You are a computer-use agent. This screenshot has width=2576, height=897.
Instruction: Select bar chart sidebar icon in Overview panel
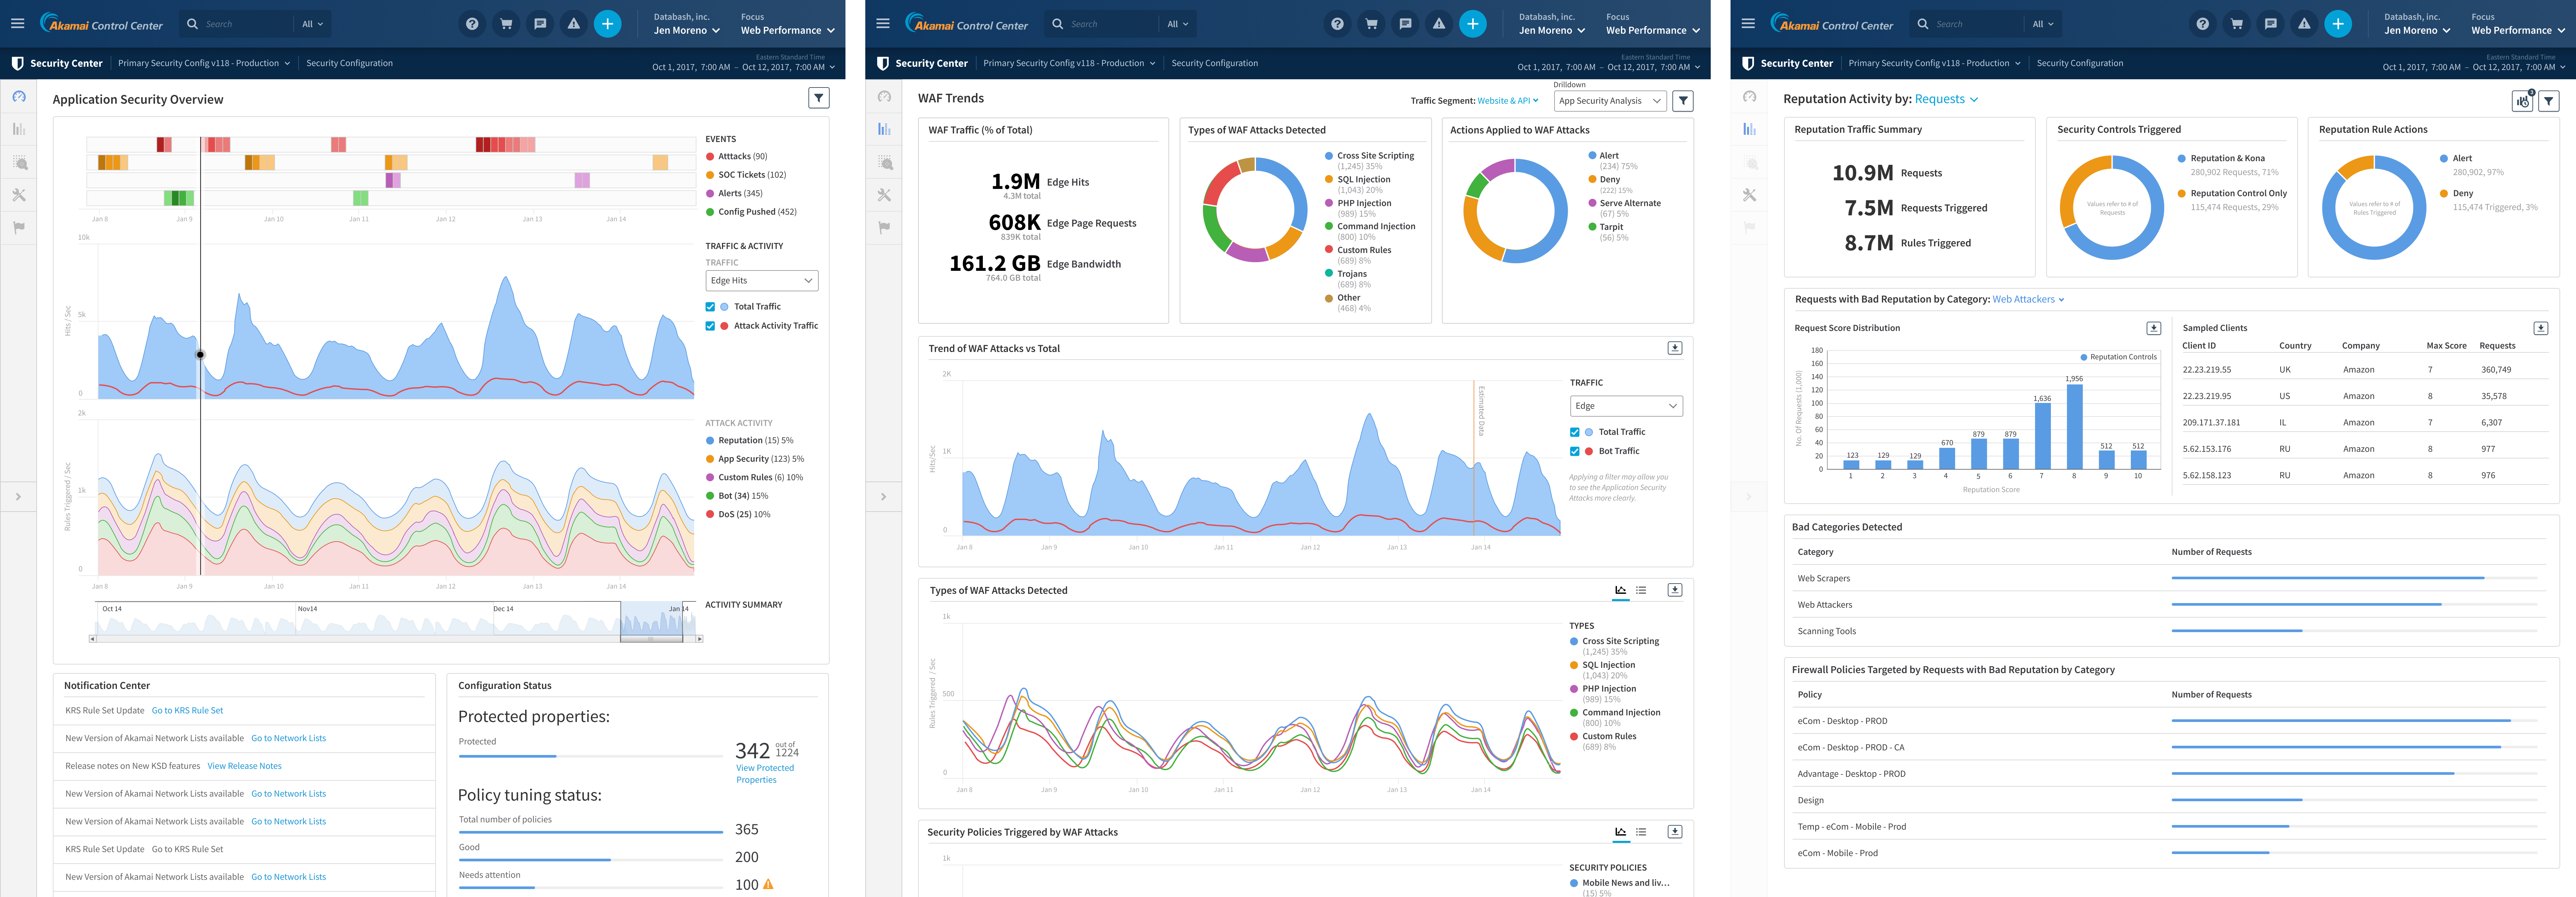coord(19,129)
